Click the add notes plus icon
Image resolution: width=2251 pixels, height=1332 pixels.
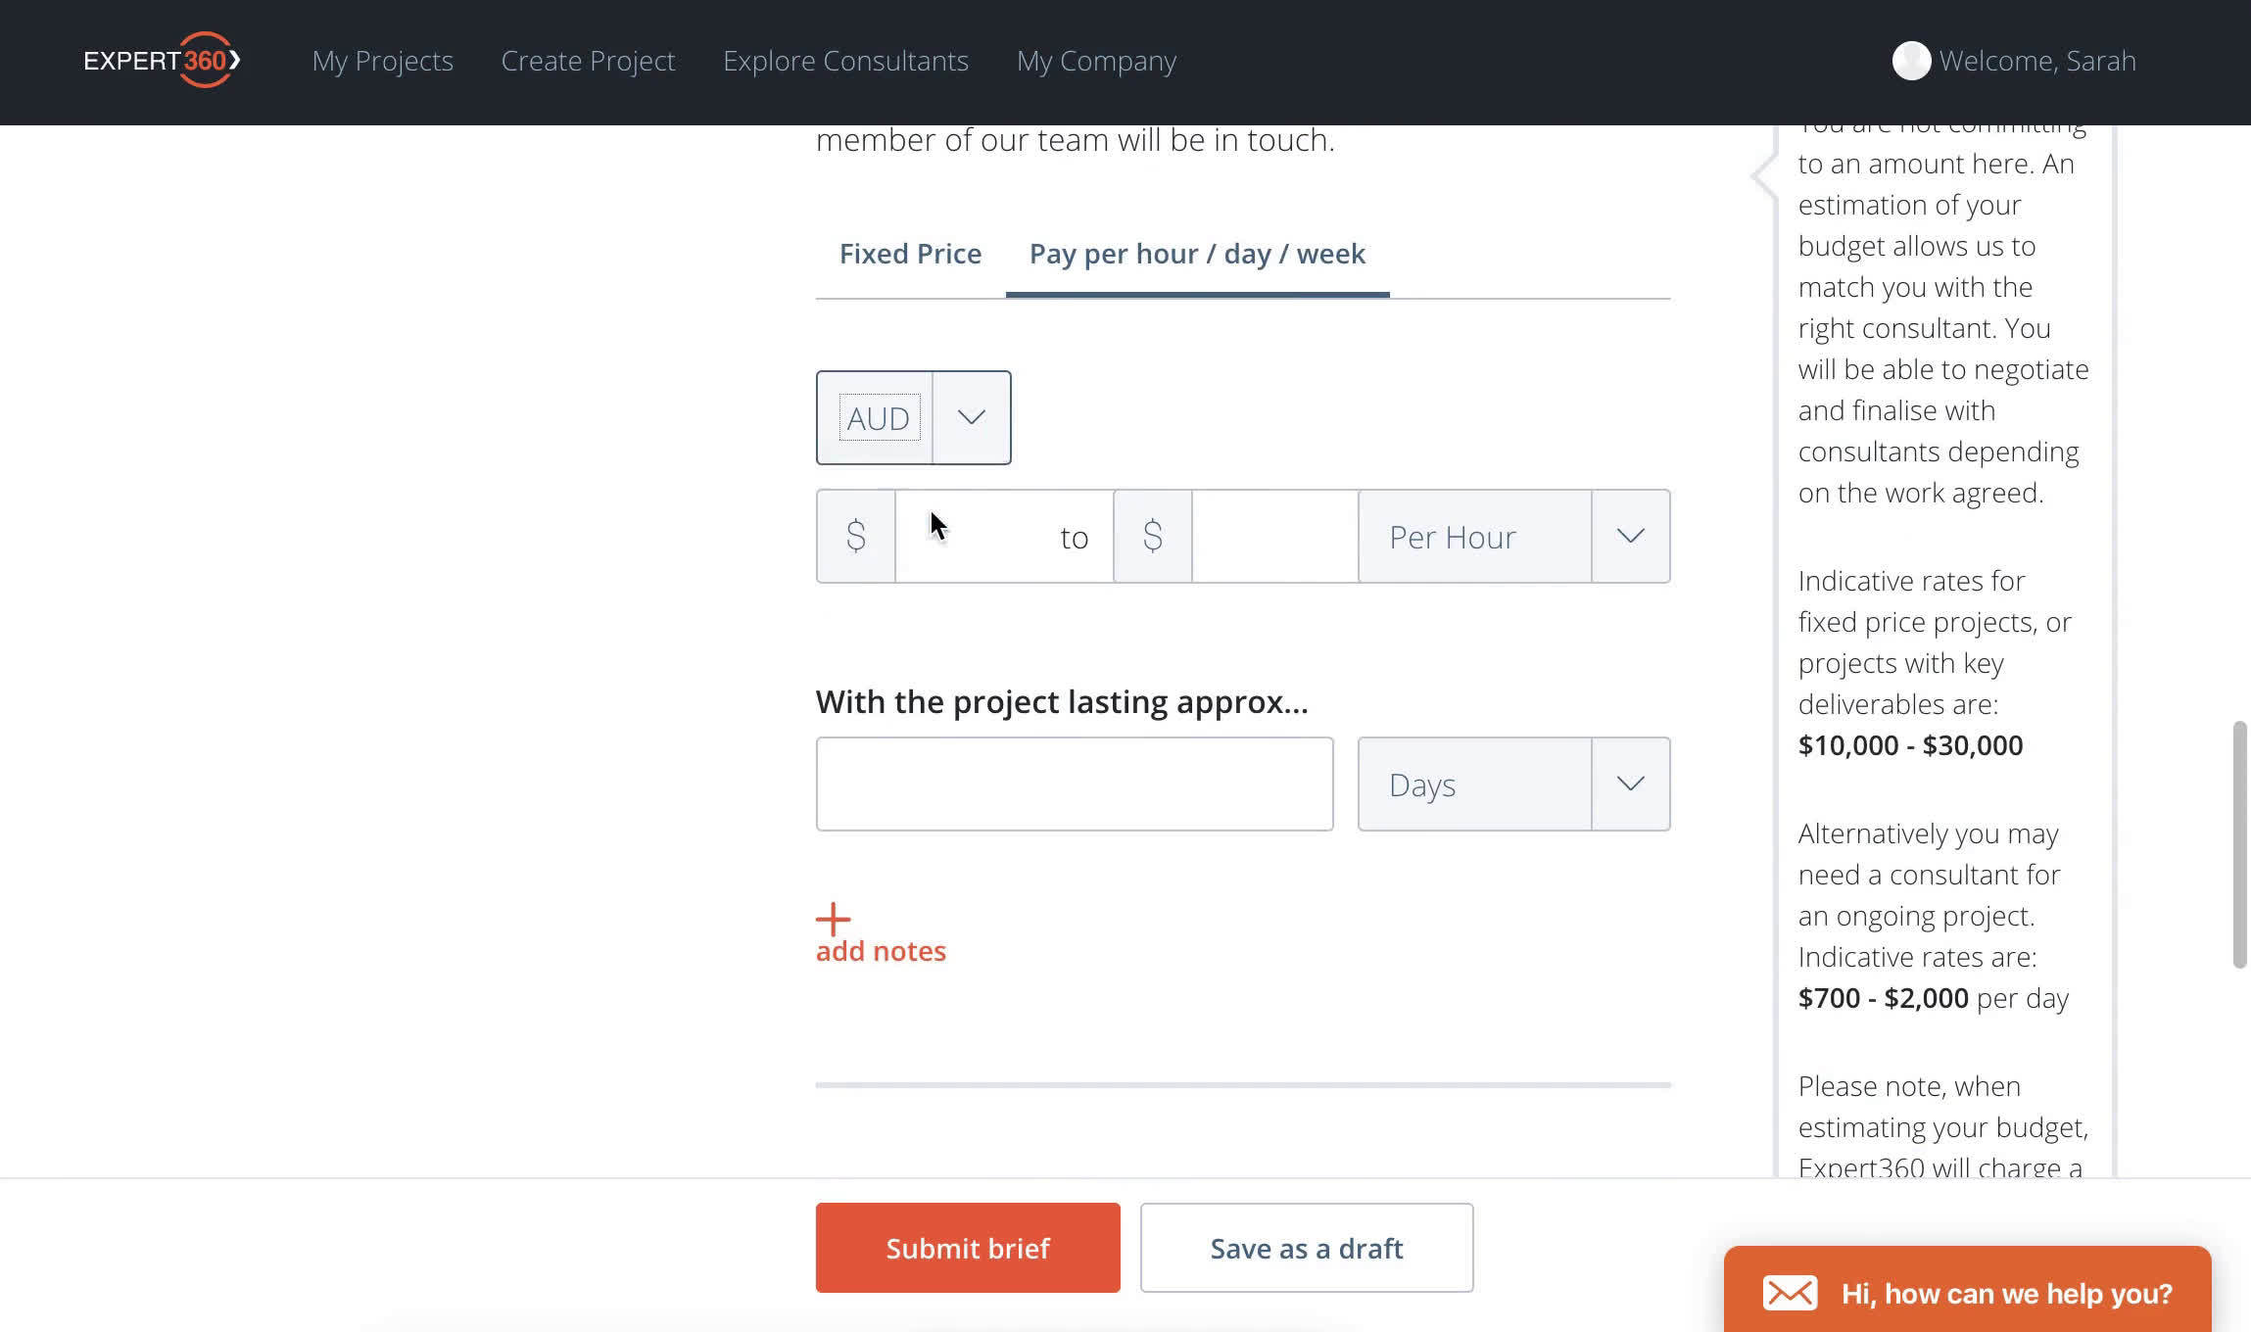click(834, 917)
